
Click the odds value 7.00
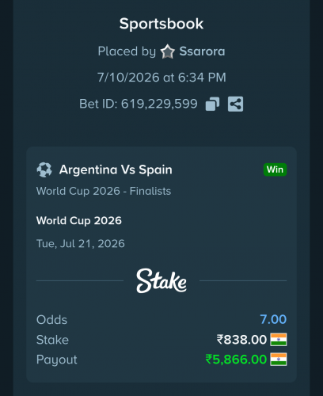coord(273,319)
